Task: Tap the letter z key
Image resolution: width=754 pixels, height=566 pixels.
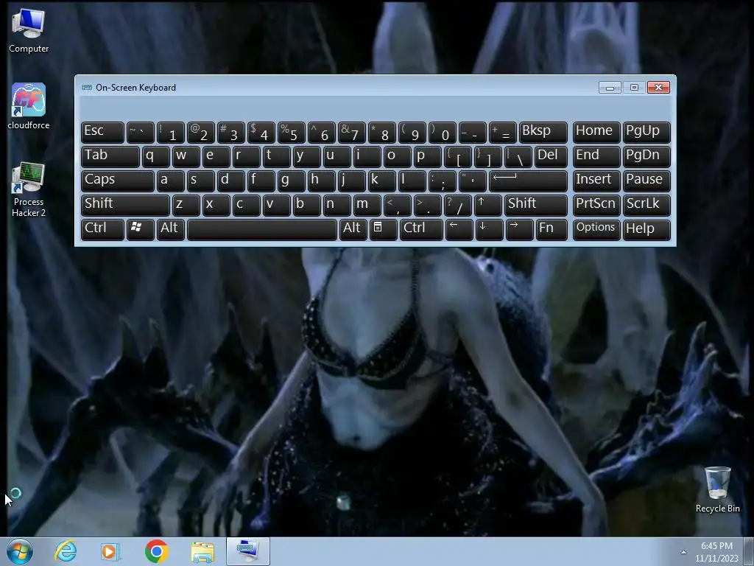Action: point(186,205)
